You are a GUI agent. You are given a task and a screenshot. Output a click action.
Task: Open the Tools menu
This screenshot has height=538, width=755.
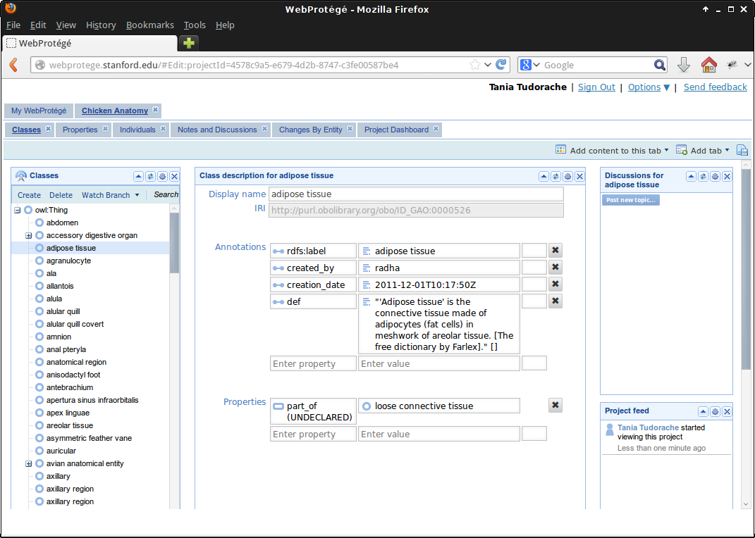195,25
